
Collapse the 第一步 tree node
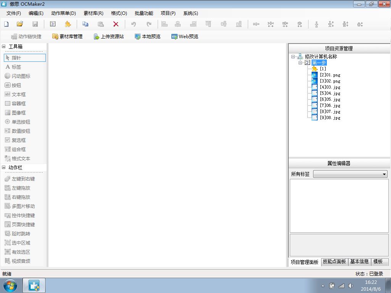coord(300,63)
